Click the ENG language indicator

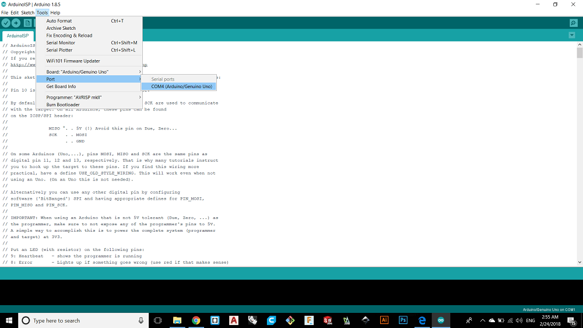click(x=531, y=320)
